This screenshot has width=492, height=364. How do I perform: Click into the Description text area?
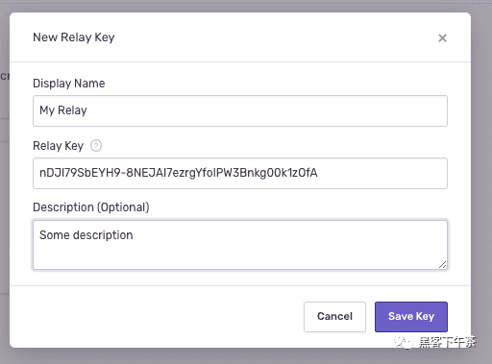click(x=240, y=245)
